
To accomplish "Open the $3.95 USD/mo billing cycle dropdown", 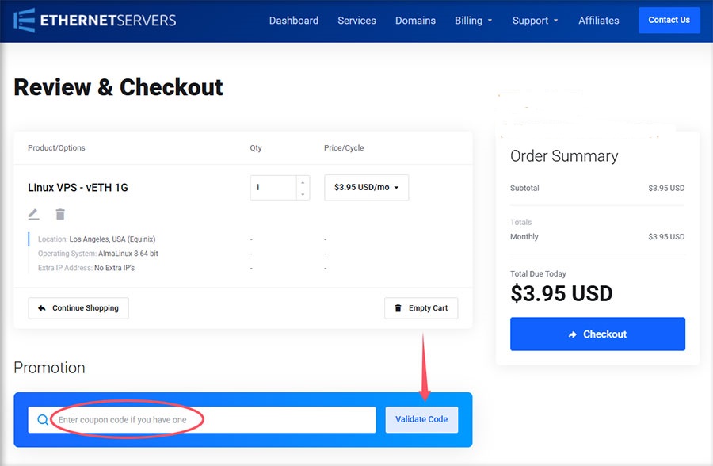I will [x=366, y=188].
